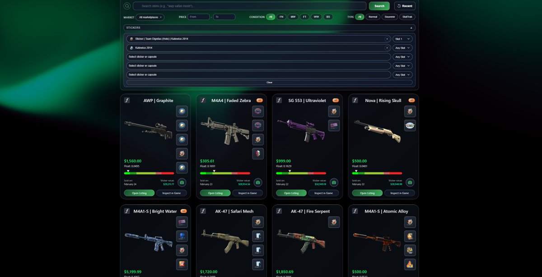Select the last sticker slot on AWP Graphite
This screenshot has width=542, height=277.
click(182, 168)
